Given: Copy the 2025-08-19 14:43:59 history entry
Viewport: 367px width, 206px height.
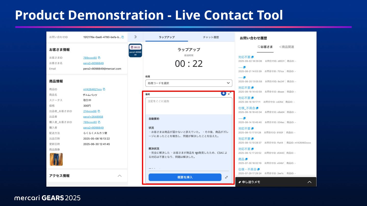Looking at the screenshot, I should [252, 88].
